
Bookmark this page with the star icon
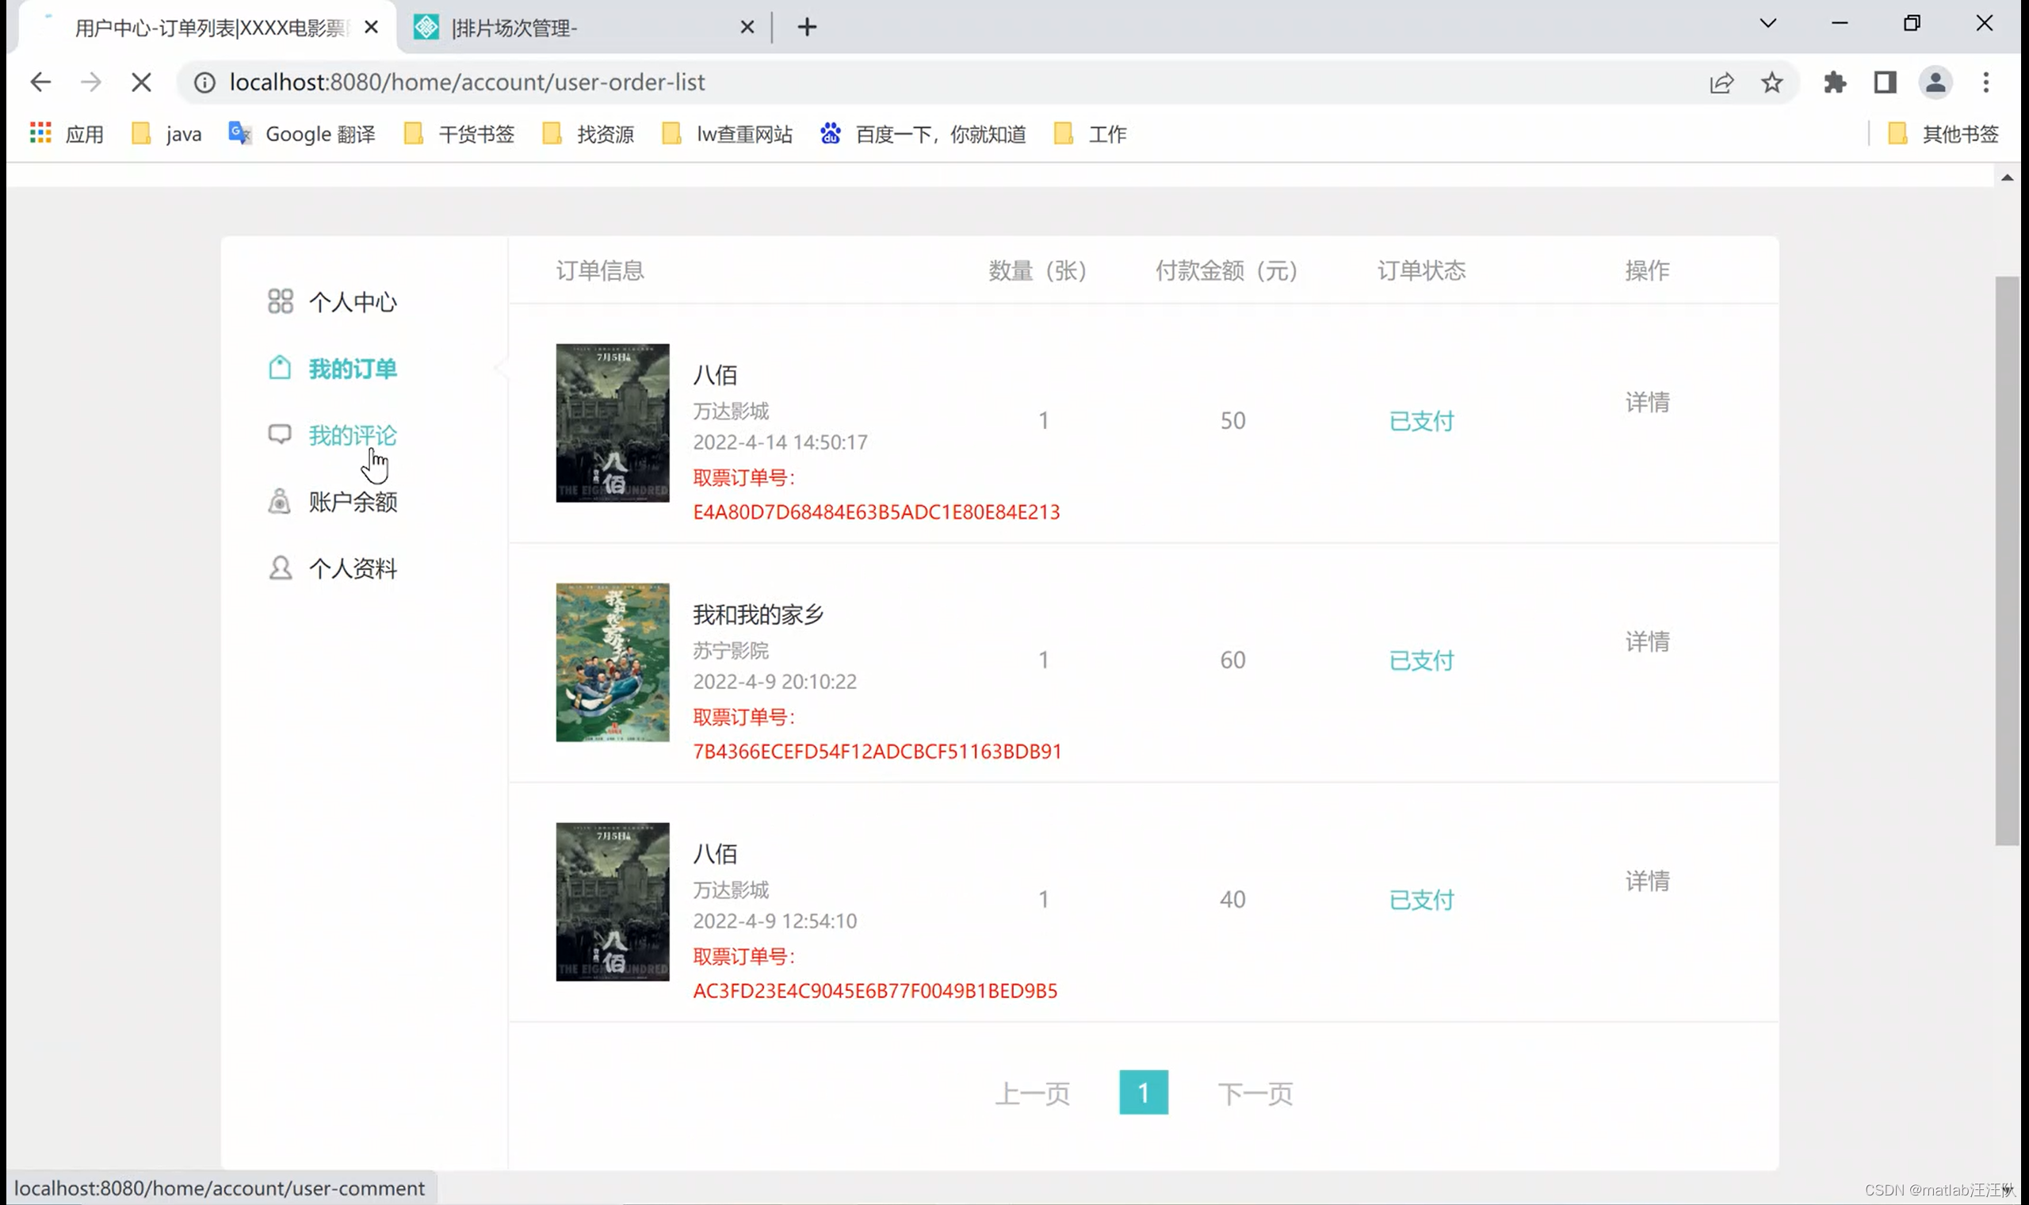(x=1771, y=82)
